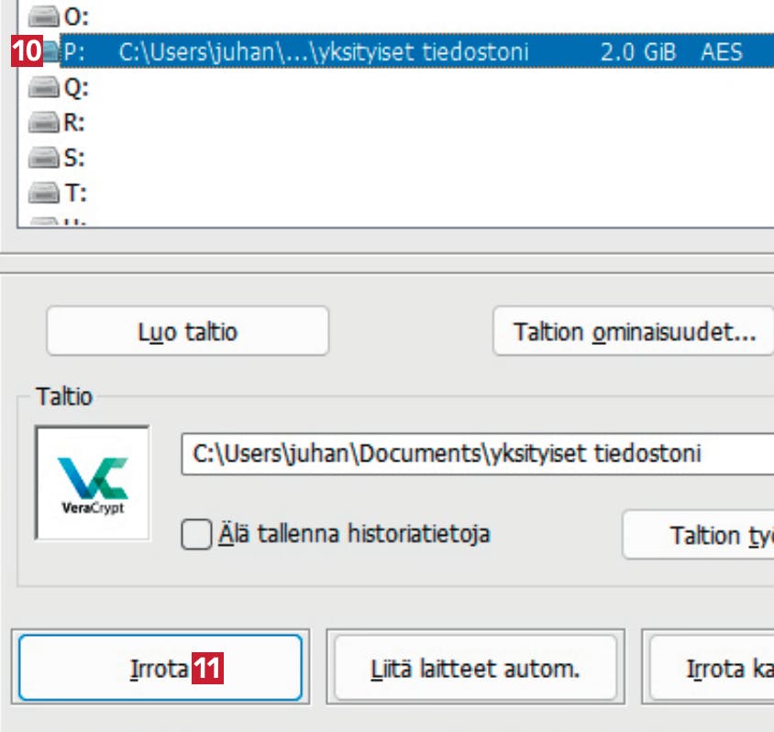Select the R: drive icon
Screen dimensions: 774x732
(x=43, y=123)
